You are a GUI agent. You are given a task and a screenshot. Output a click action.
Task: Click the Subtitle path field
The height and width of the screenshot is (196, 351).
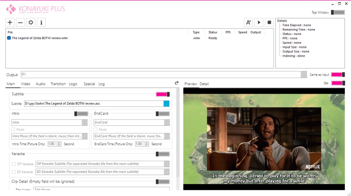tap(94, 103)
